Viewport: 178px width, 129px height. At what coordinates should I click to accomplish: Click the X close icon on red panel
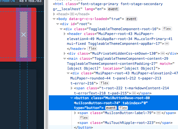click(24, 35)
